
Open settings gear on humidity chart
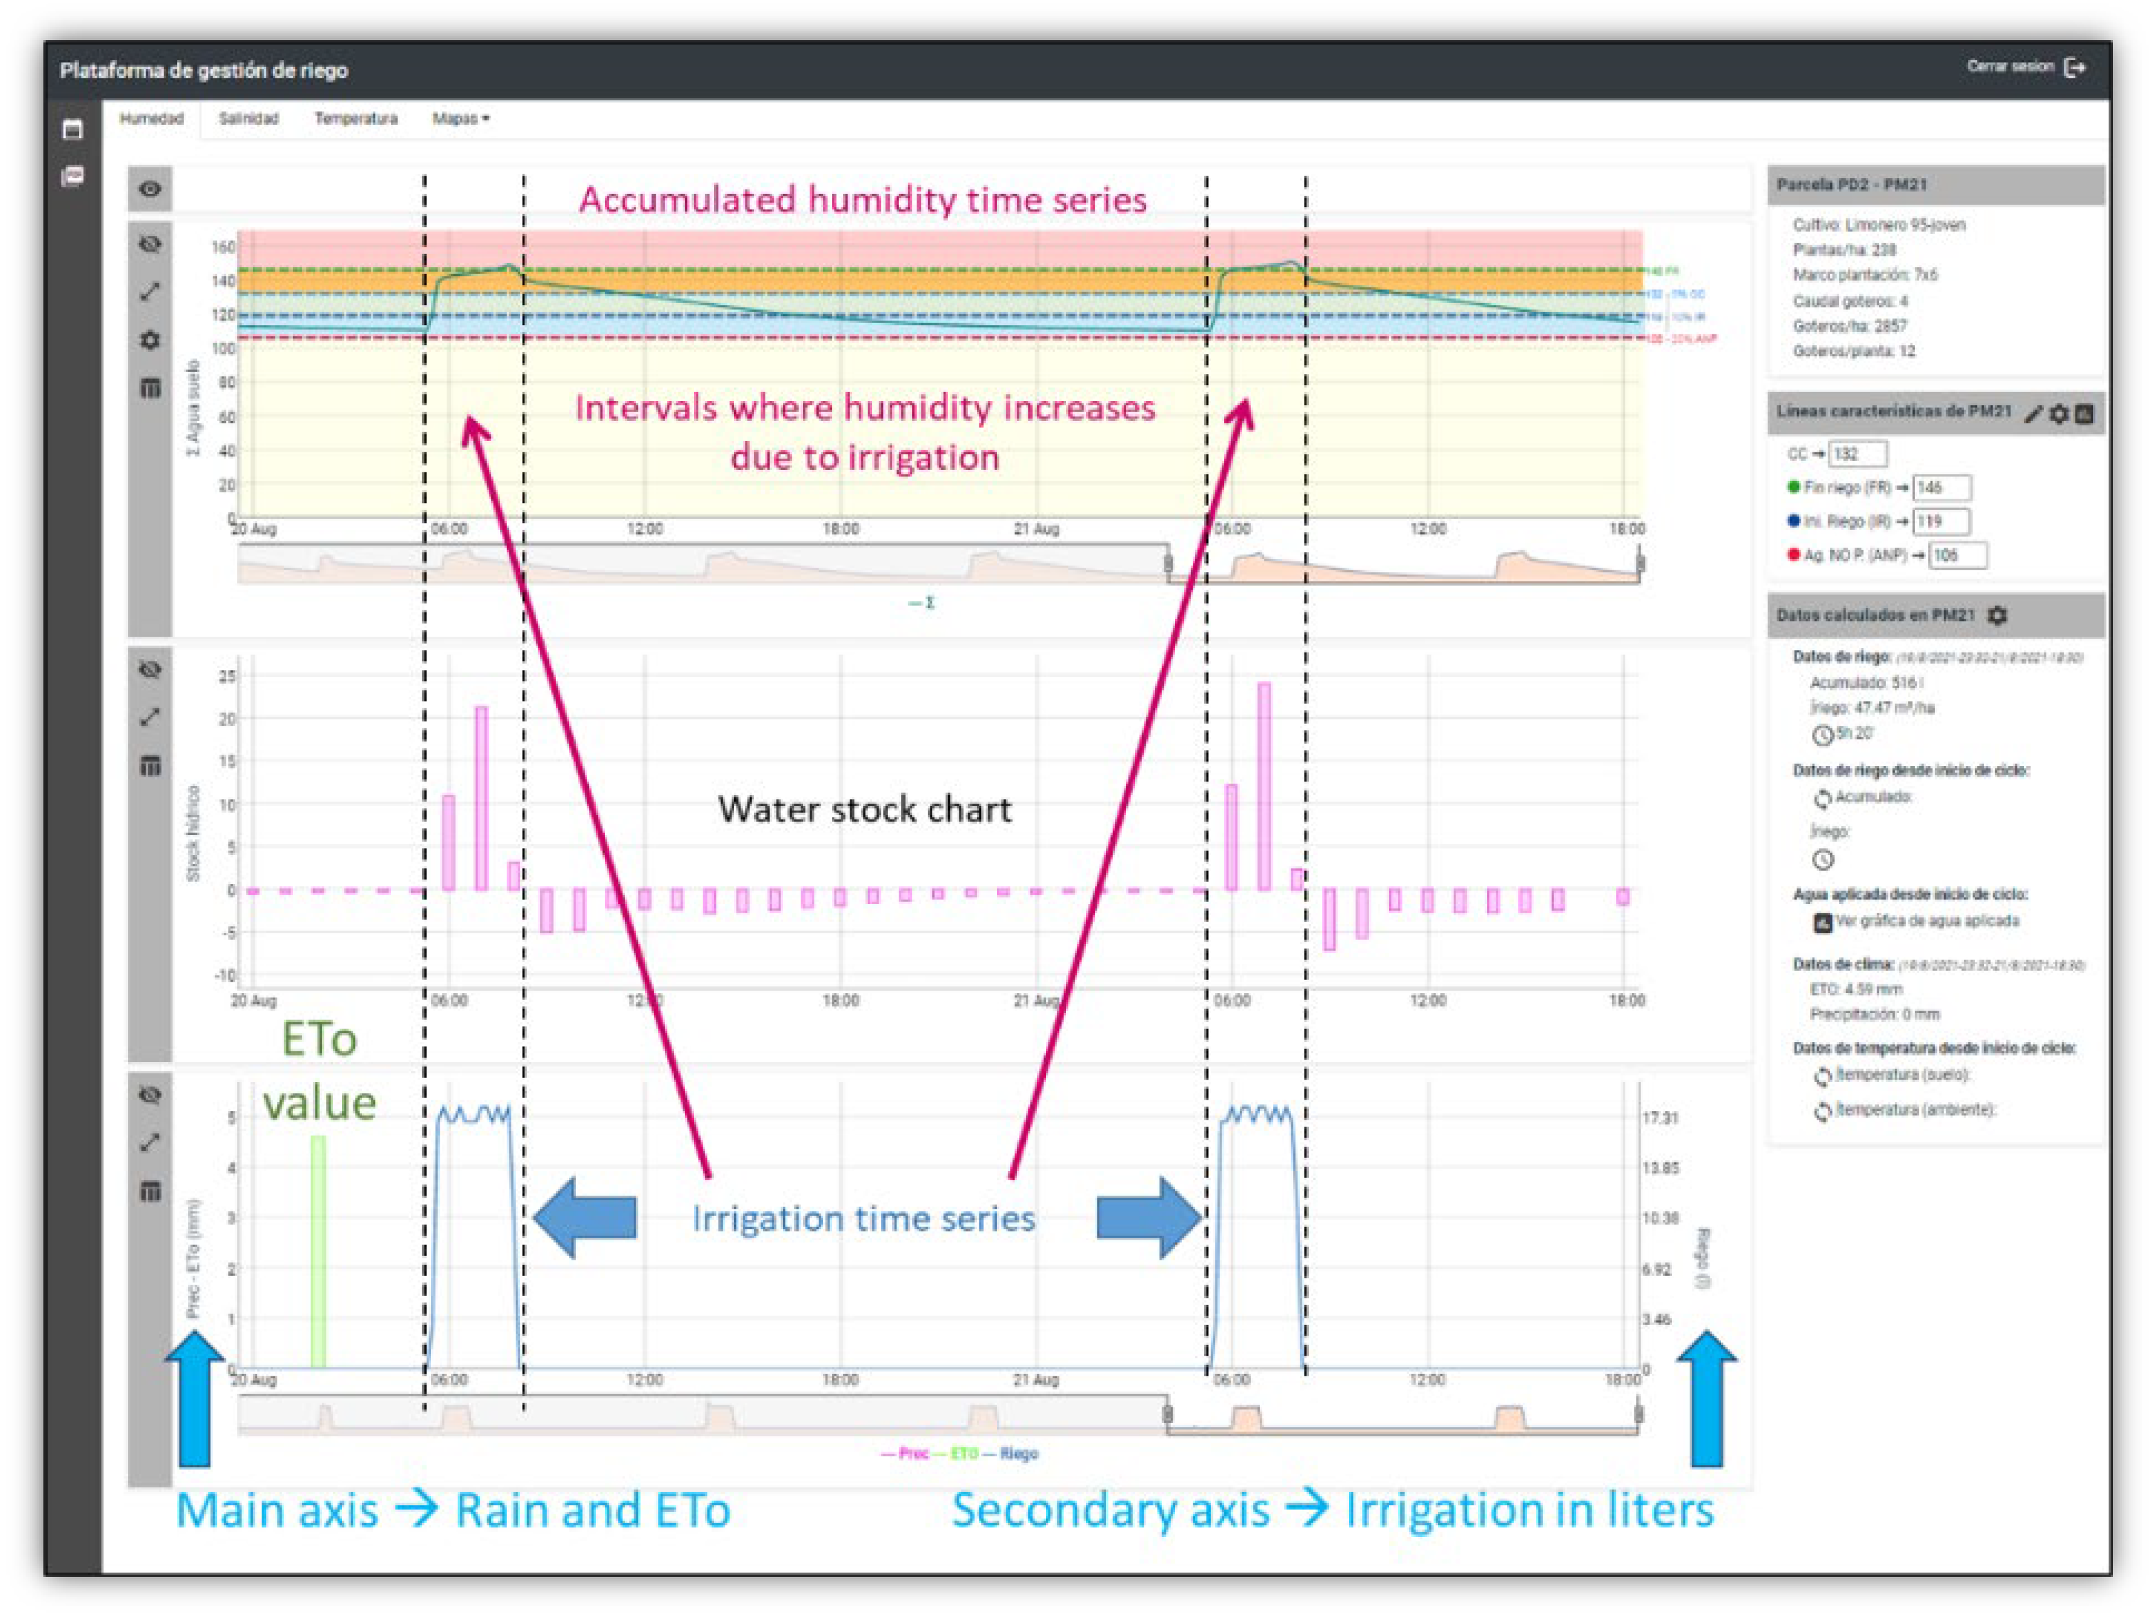click(x=150, y=339)
